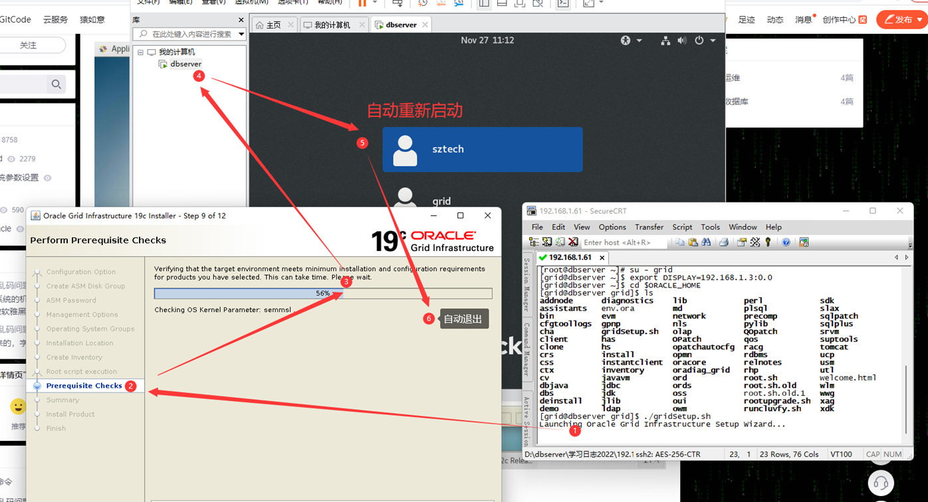Click the Quick Connect toolbar icon
The width and height of the screenshot is (928, 502).
pos(547,242)
